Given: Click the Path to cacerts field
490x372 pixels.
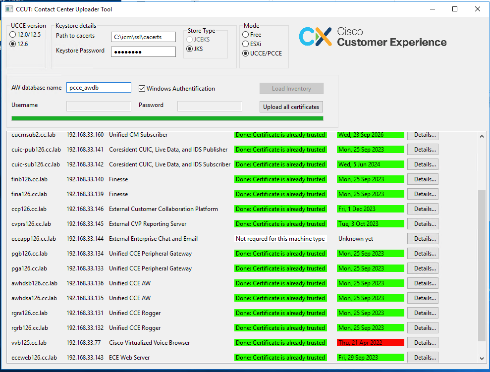Looking at the screenshot, I should tap(144, 37).
